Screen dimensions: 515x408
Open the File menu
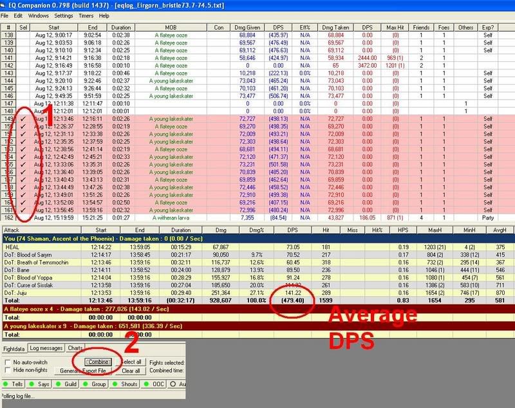tap(5, 15)
